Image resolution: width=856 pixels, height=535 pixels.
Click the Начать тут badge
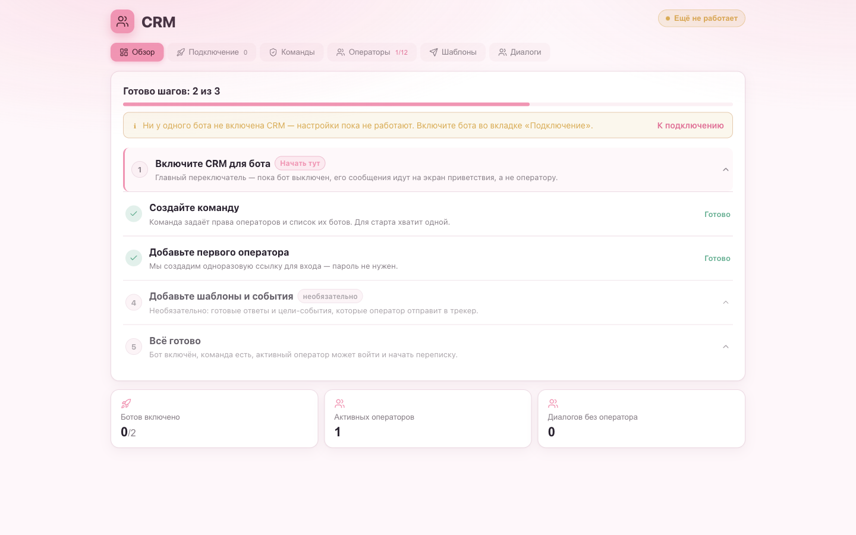(x=300, y=163)
